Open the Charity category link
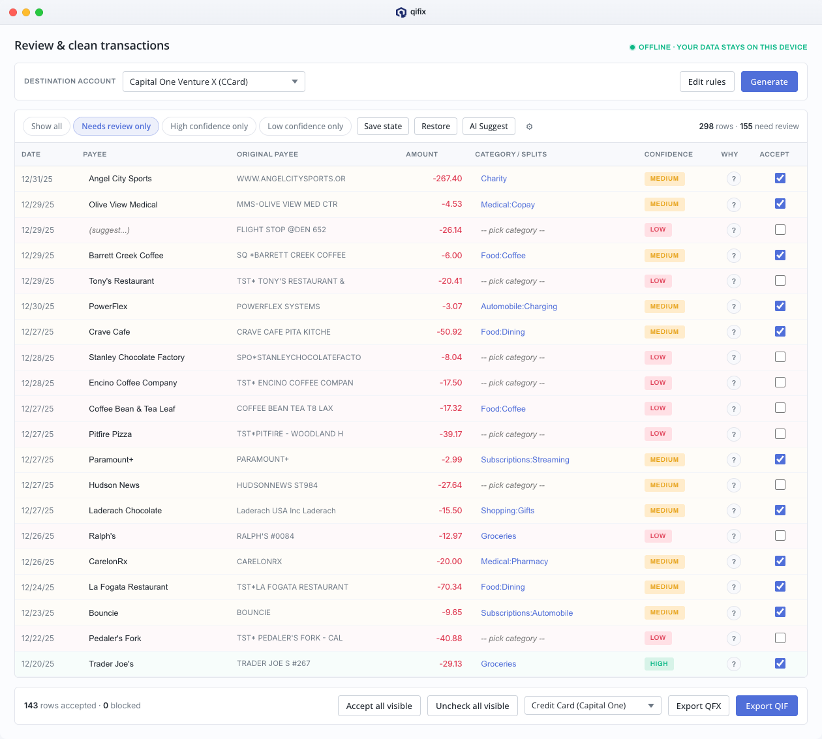822x739 pixels. pyautogui.click(x=494, y=179)
